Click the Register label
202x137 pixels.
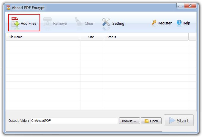coord(165,23)
